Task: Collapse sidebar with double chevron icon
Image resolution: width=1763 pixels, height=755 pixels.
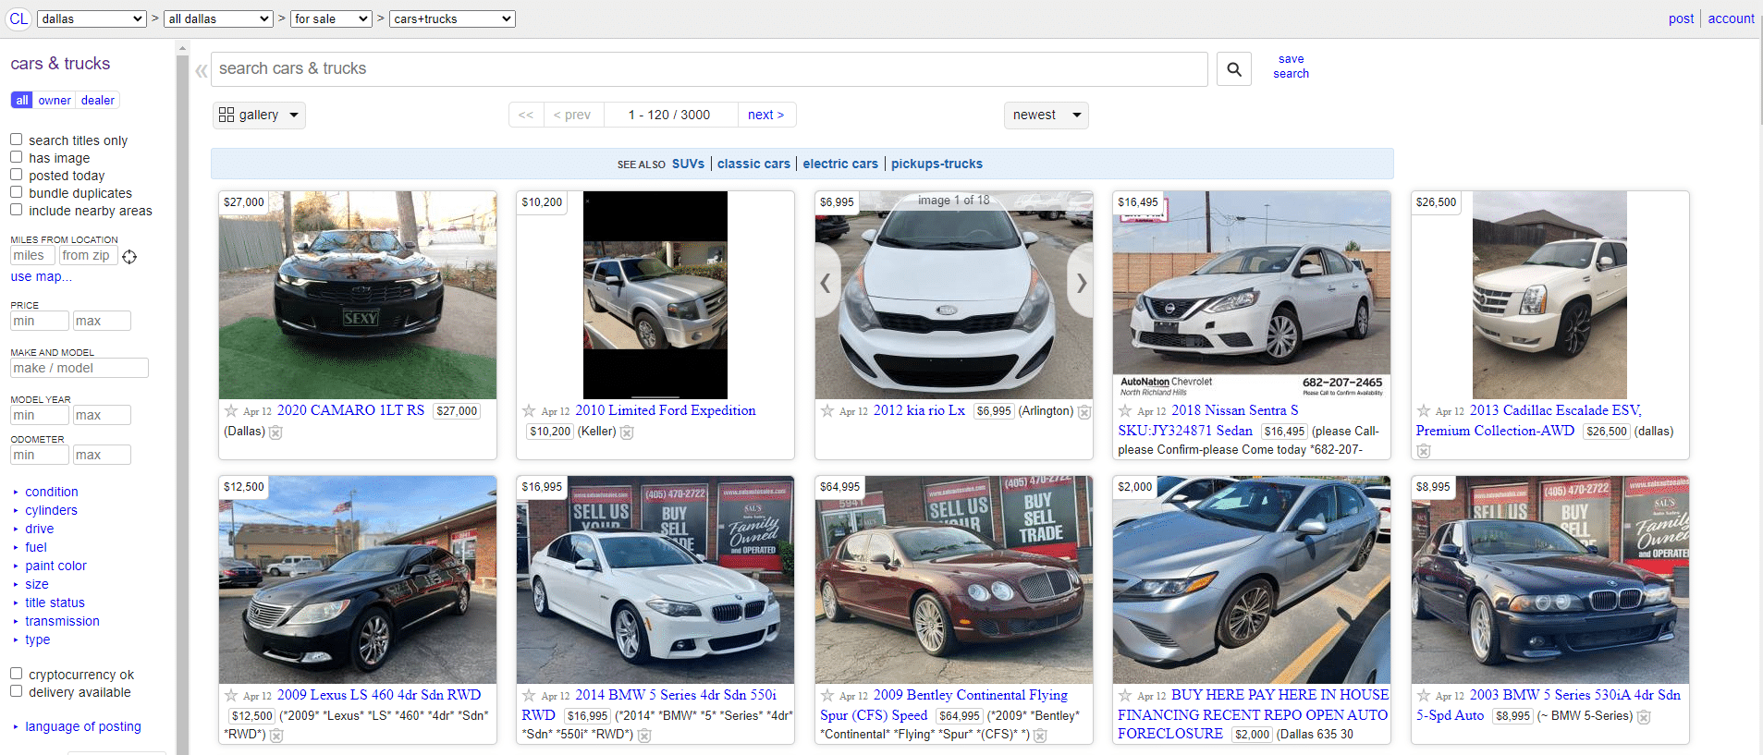Action: 202,70
